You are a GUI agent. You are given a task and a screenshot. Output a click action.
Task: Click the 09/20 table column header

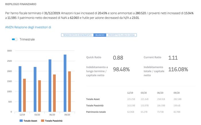[177, 93]
